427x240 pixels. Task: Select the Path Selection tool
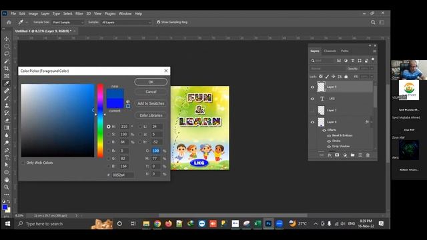click(x=7, y=165)
